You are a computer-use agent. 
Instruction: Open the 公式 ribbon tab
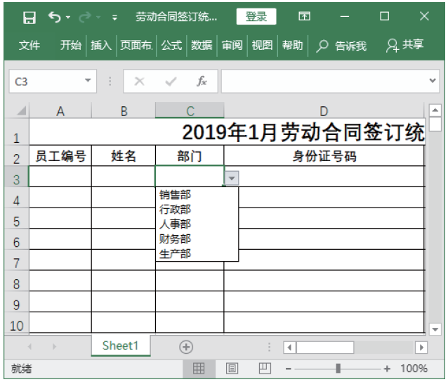point(171,45)
